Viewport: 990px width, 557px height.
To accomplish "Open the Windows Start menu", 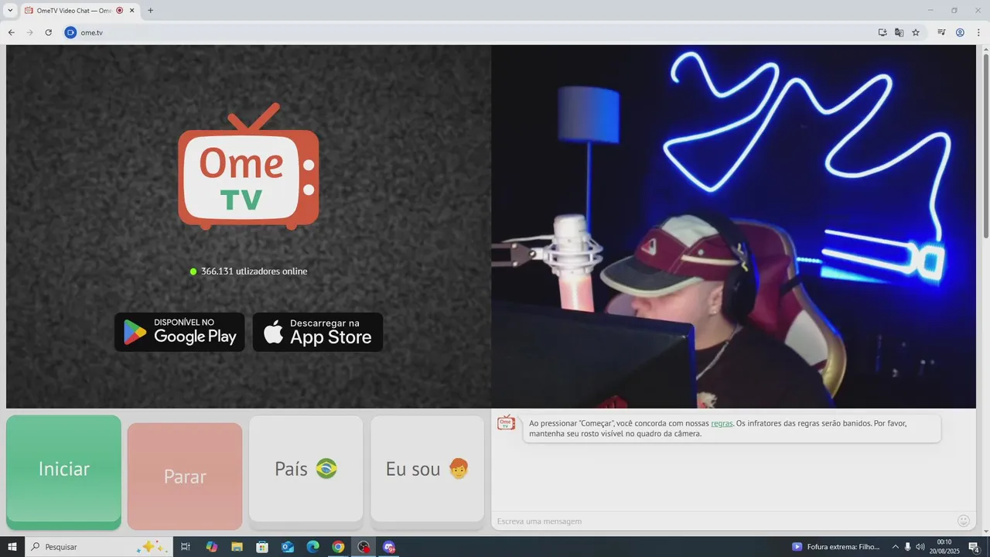I will 12,547.
